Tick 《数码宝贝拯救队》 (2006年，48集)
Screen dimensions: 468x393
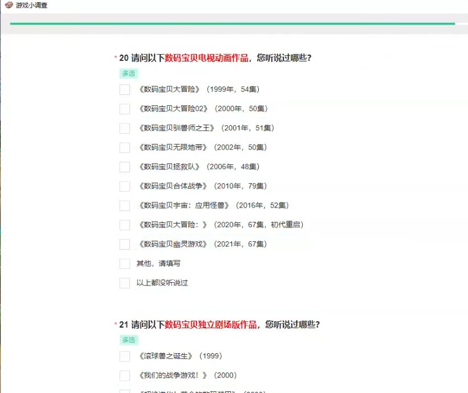[124, 167]
